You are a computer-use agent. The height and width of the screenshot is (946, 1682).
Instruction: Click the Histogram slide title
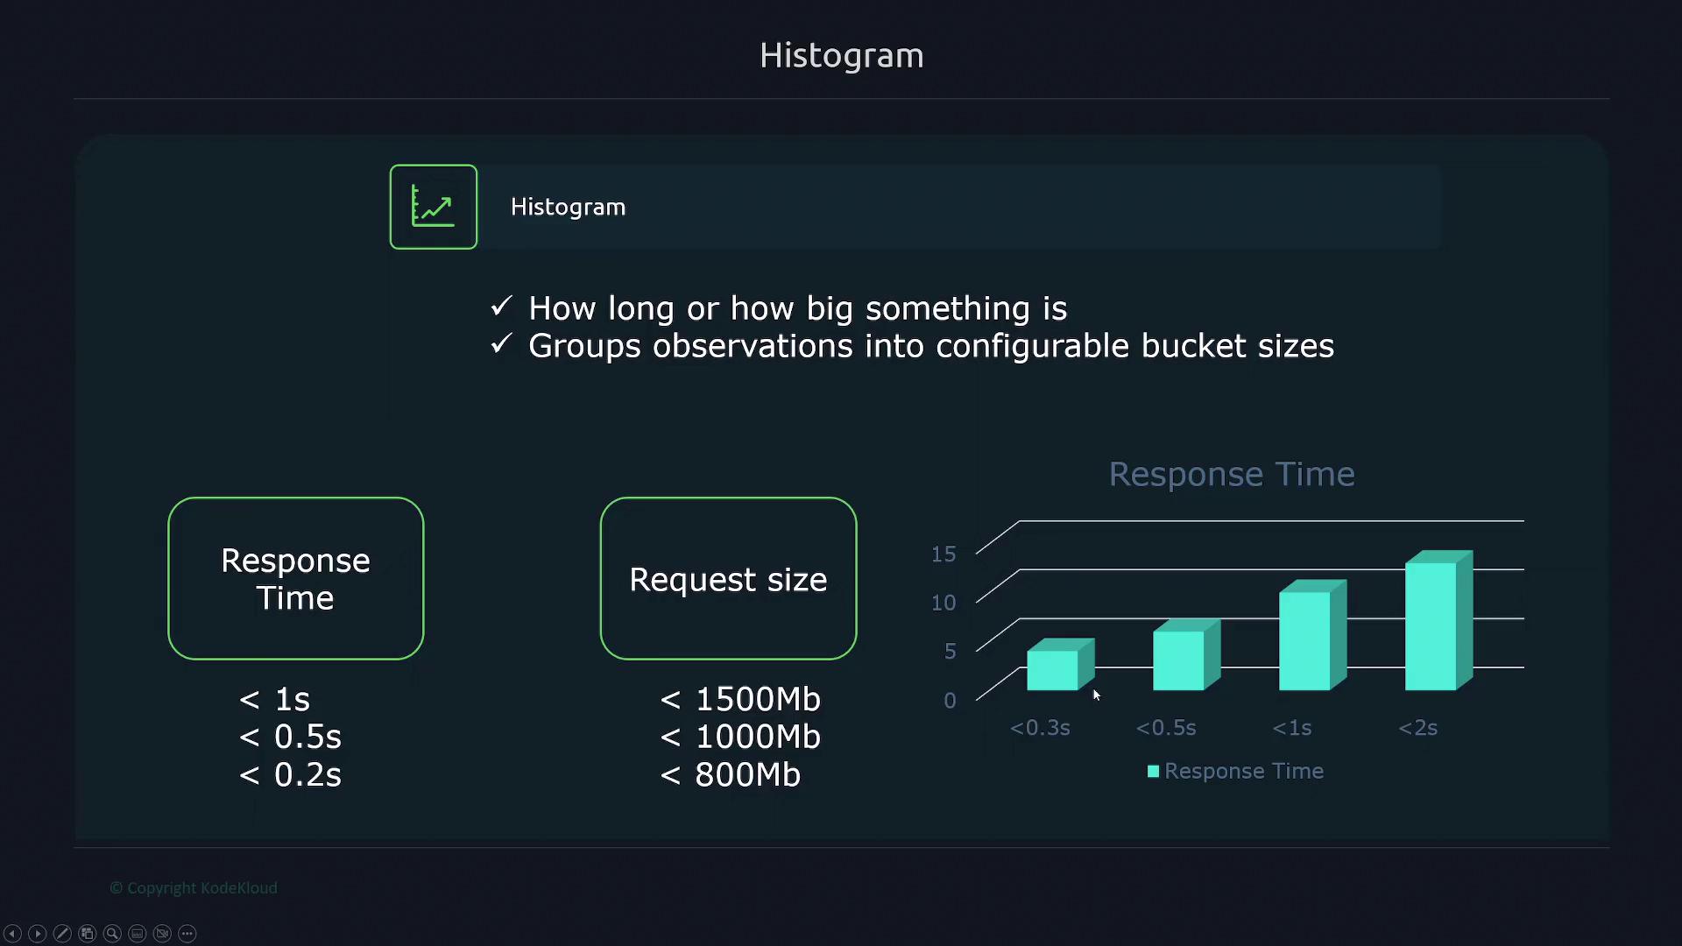[841, 55]
